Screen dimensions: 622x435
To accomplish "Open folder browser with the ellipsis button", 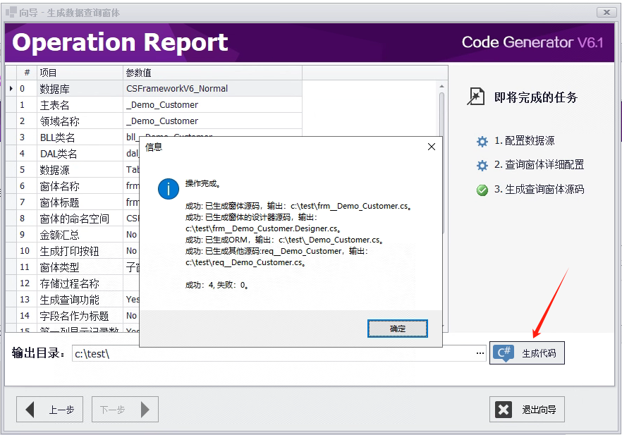I will (480, 353).
